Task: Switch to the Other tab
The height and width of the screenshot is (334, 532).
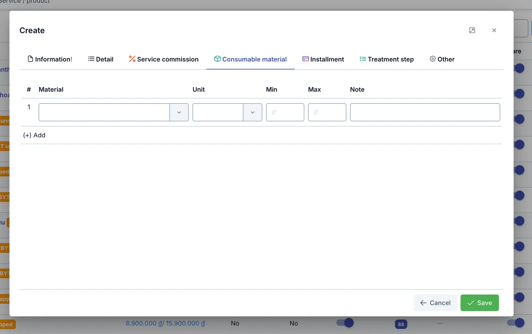Action: tap(442, 59)
